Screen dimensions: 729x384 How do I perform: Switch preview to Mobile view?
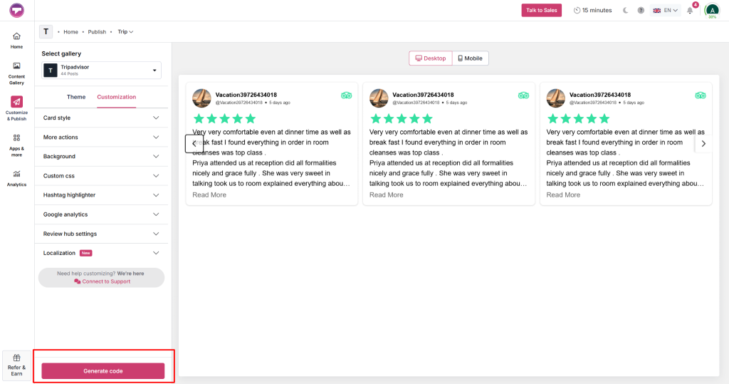(470, 58)
